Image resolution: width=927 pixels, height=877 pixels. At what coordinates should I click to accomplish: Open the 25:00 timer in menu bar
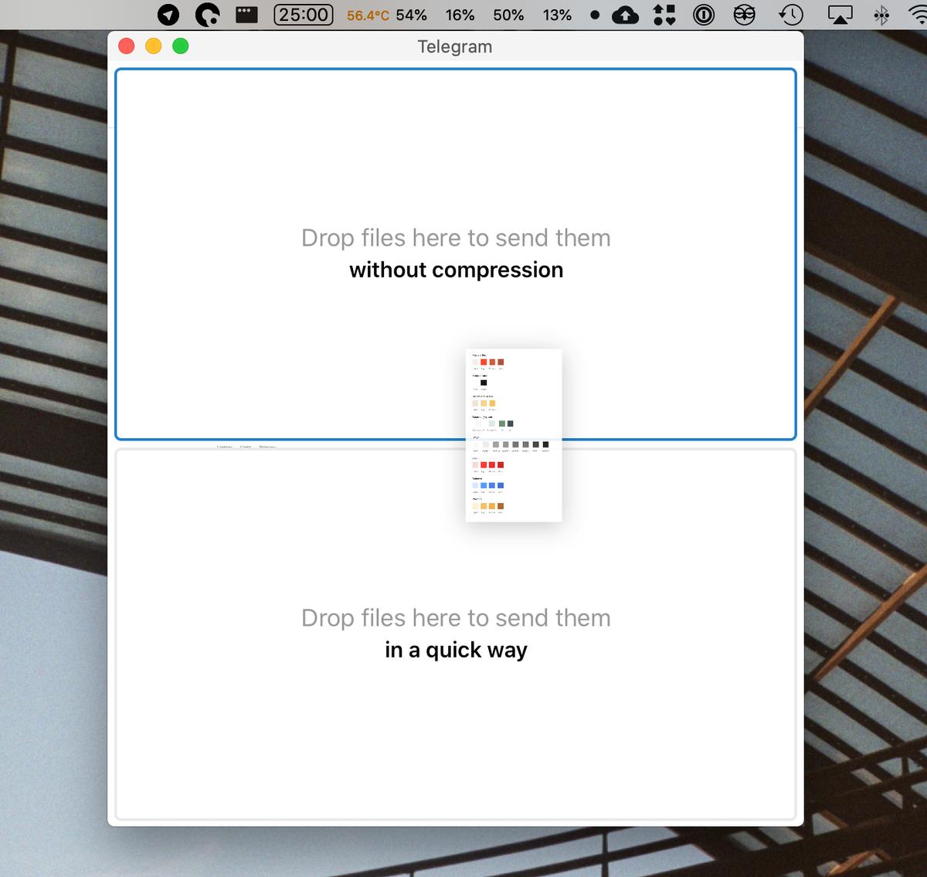[x=304, y=15]
